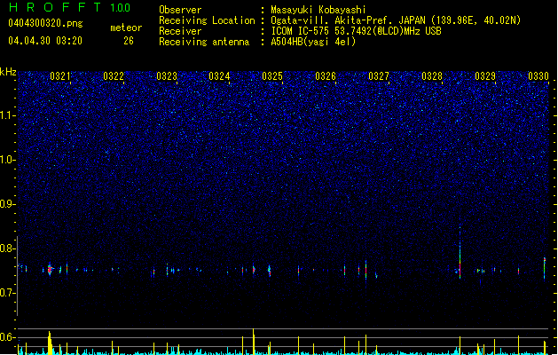The width and height of the screenshot is (558, 355).
Task: Select the meteor count value 26
Action: pyautogui.click(x=129, y=41)
